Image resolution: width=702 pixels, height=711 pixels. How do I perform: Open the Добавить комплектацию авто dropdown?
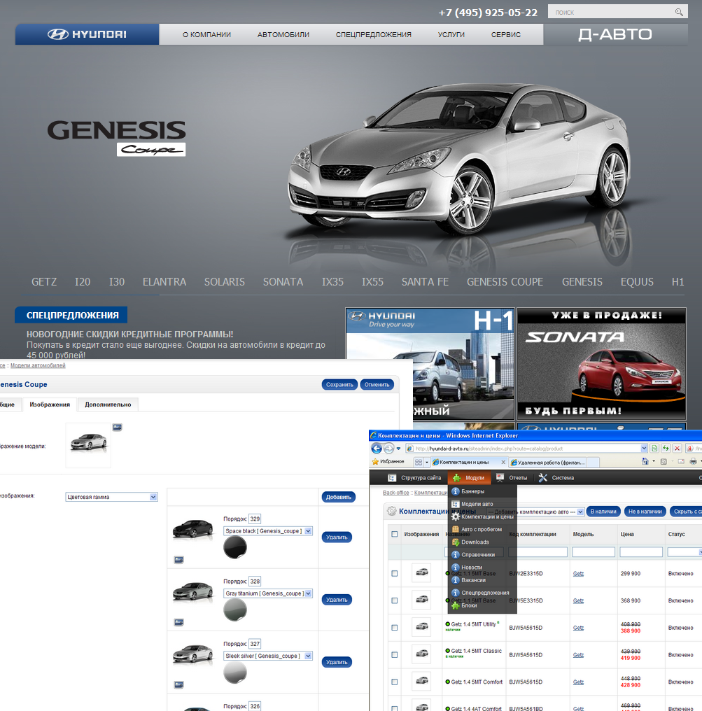tap(535, 512)
